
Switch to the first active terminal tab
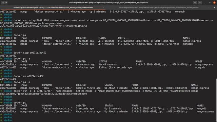pos(53,7)
